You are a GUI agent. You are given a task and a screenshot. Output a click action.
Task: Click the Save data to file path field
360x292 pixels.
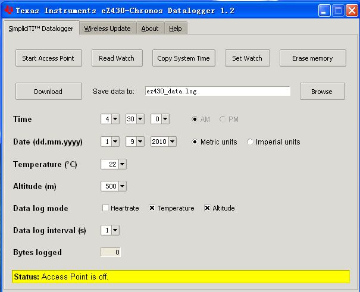point(218,92)
